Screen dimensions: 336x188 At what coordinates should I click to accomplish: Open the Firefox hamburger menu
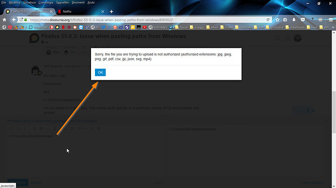pyautogui.click(x=331, y=20)
